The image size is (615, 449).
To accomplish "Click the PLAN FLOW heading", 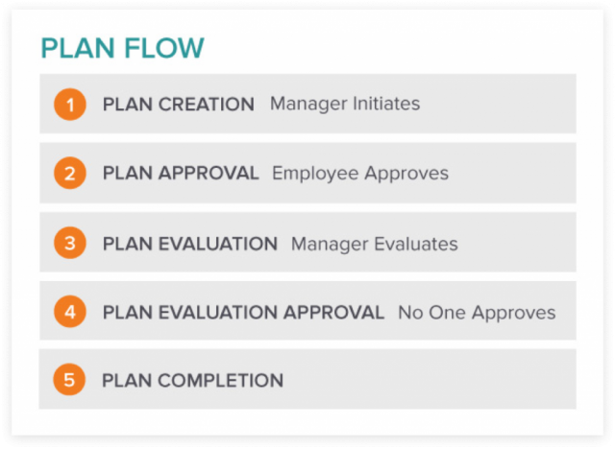I will click(x=122, y=48).
